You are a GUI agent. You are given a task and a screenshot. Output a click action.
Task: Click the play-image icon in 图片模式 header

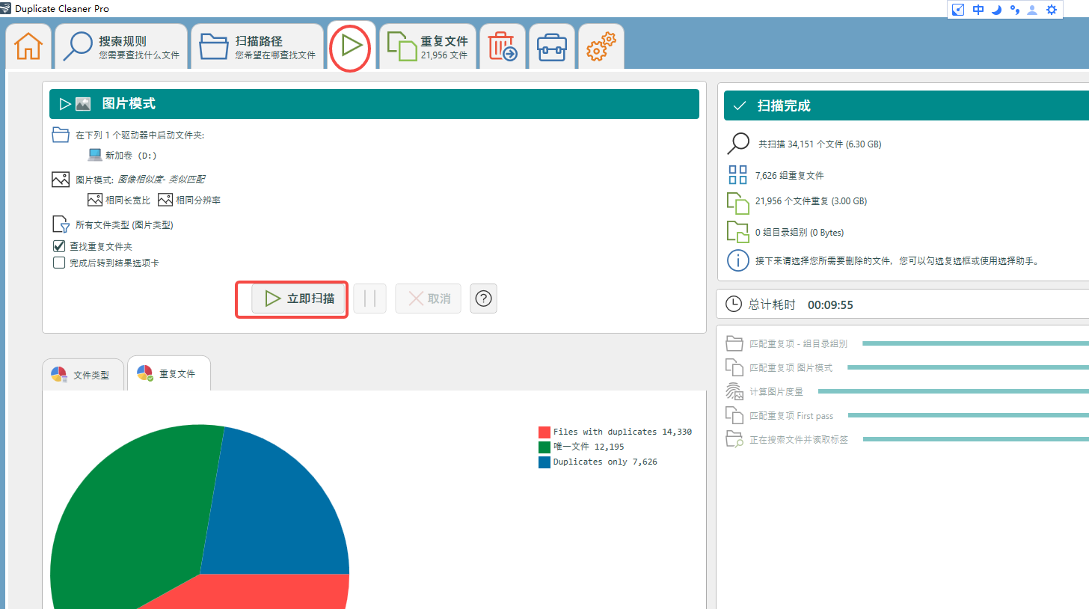point(75,104)
